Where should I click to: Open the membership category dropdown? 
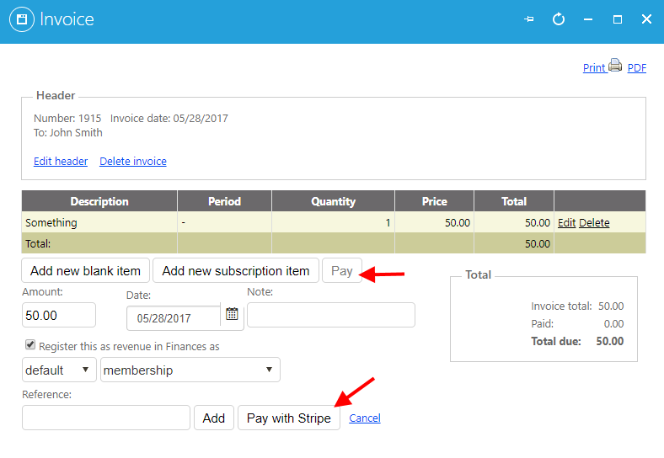190,370
